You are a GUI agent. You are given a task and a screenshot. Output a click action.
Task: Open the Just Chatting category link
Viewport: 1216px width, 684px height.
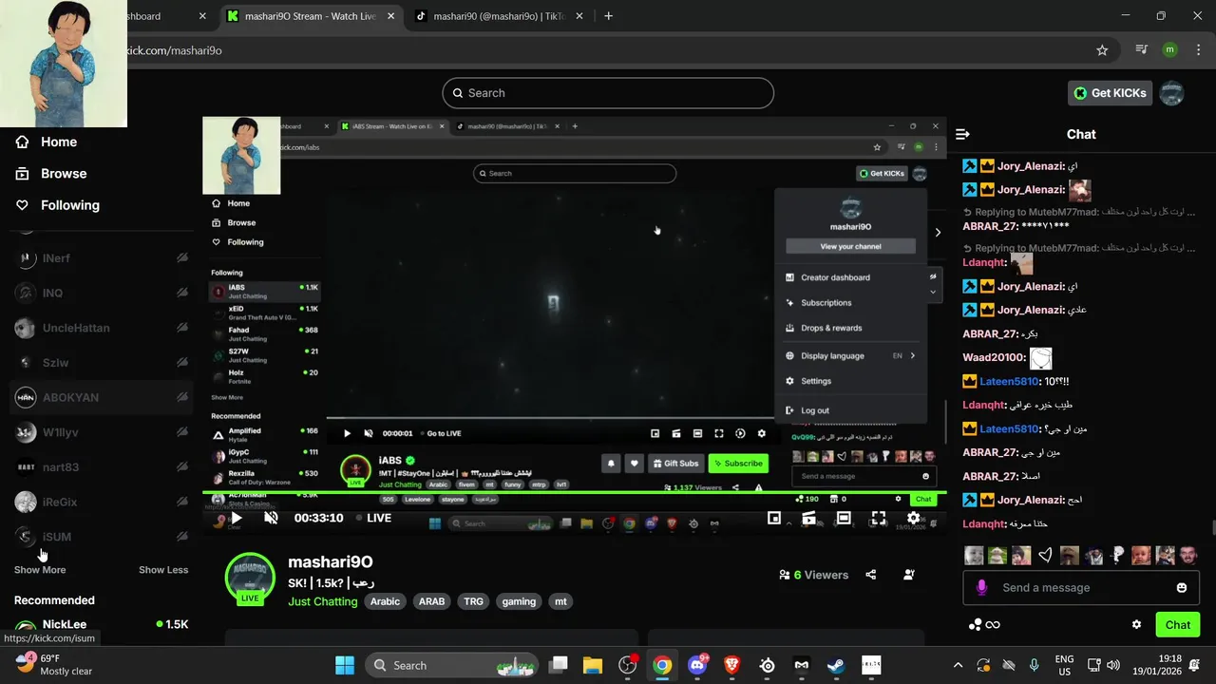323,601
